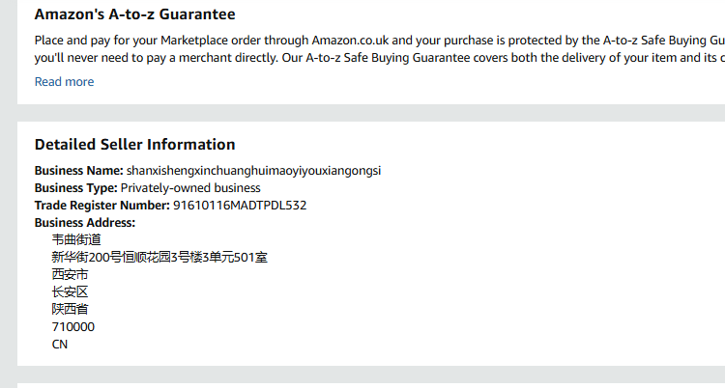Image resolution: width=725 pixels, height=388 pixels.
Task: Click the business name shanxishengxinchuanghuimaoyiyouxiangongsi
Action: click(x=253, y=171)
